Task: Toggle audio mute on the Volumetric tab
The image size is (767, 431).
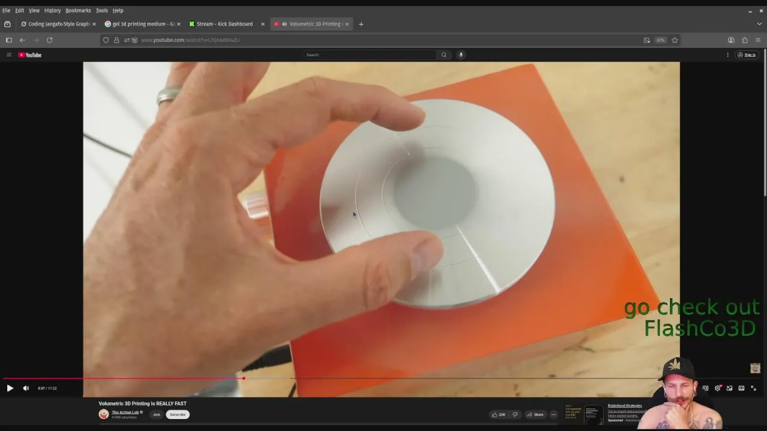Action: pyautogui.click(x=284, y=24)
